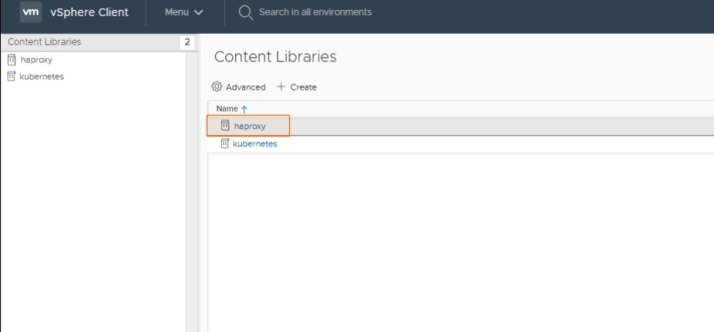Image resolution: width=714 pixels, height=332 pixels.
Task: Click kubernetes icon in left sidebar
Action: [12, 76]
